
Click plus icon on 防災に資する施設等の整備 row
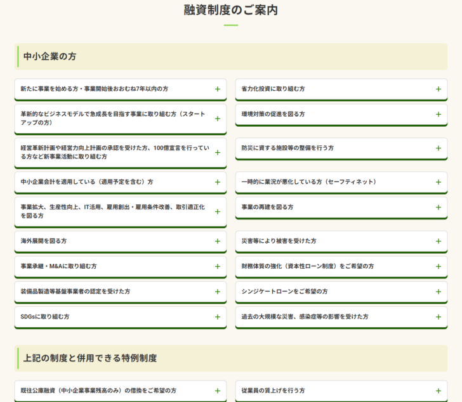439,148
